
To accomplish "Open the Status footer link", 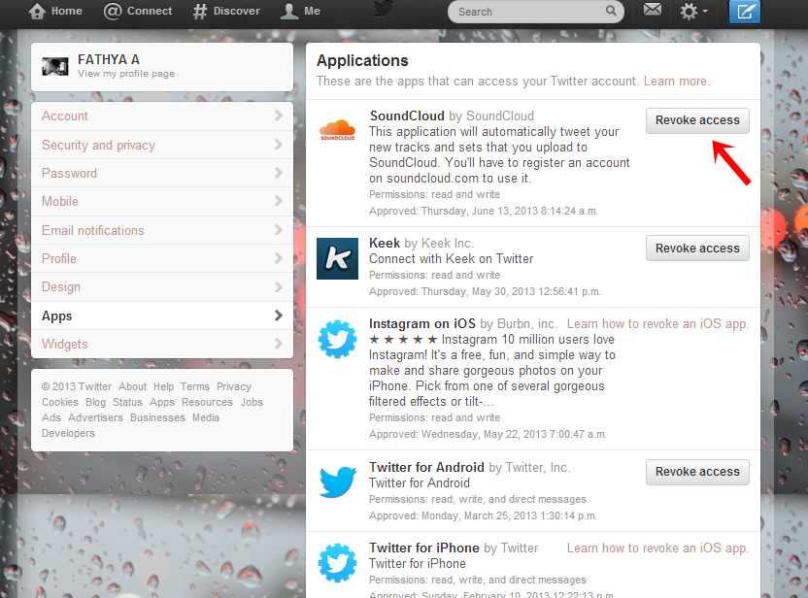I will tap(127, 402).
